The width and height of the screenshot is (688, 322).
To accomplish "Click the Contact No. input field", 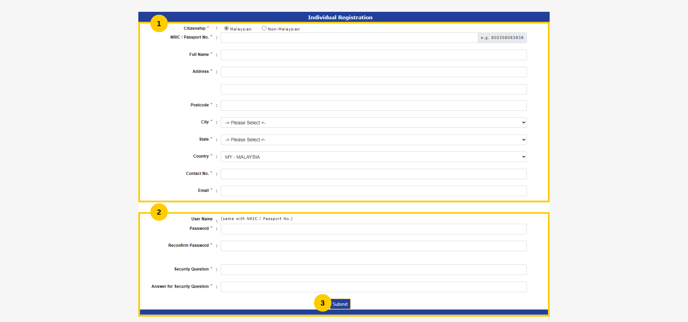I will [373, 174].
